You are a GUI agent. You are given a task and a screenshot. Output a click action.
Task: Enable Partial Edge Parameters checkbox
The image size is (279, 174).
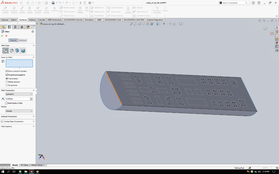click(2, 122)
